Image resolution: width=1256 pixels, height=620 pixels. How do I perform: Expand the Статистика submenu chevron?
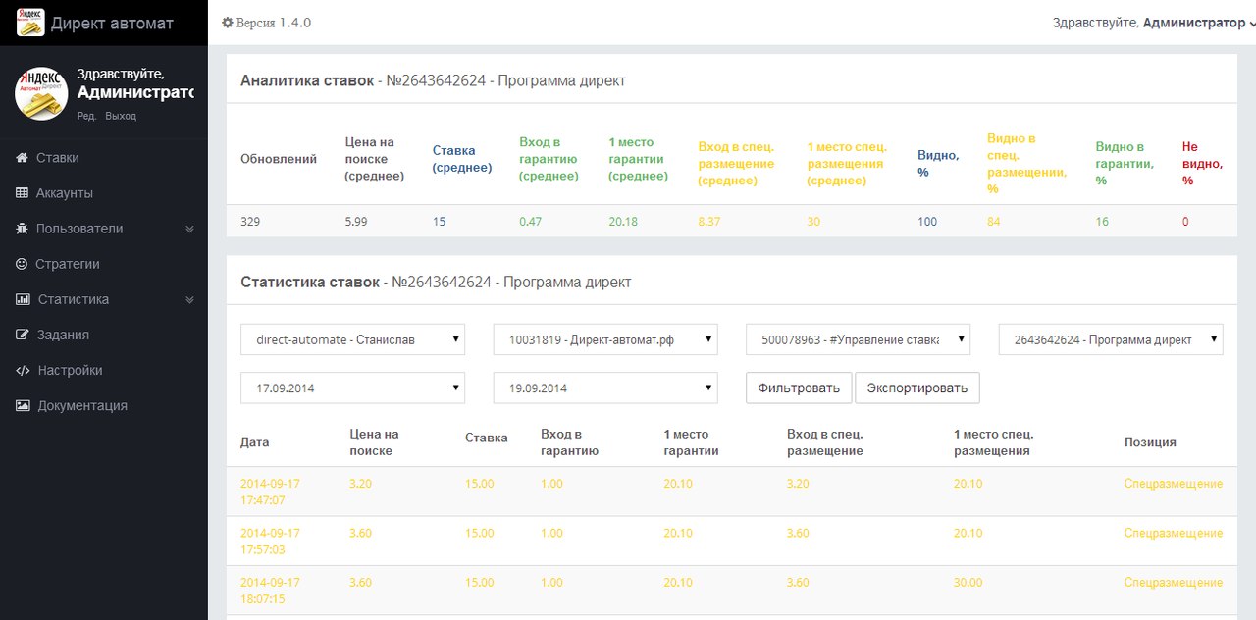coord(190,299)
